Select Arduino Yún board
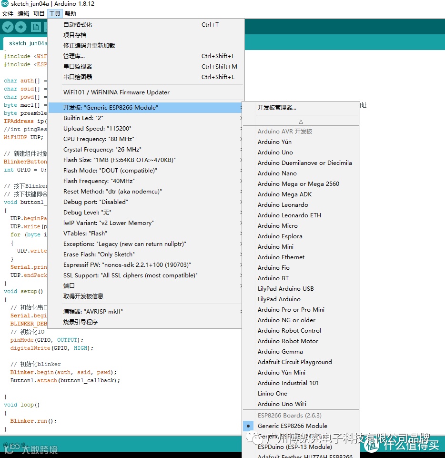The height and width of the screenshot is (458, 445). pyautogui.click(x=301, y=142)
